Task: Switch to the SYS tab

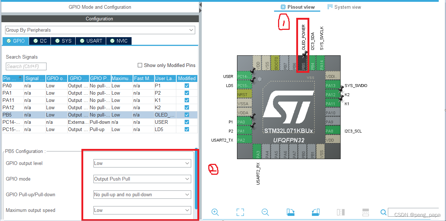Action: point(63,41)
